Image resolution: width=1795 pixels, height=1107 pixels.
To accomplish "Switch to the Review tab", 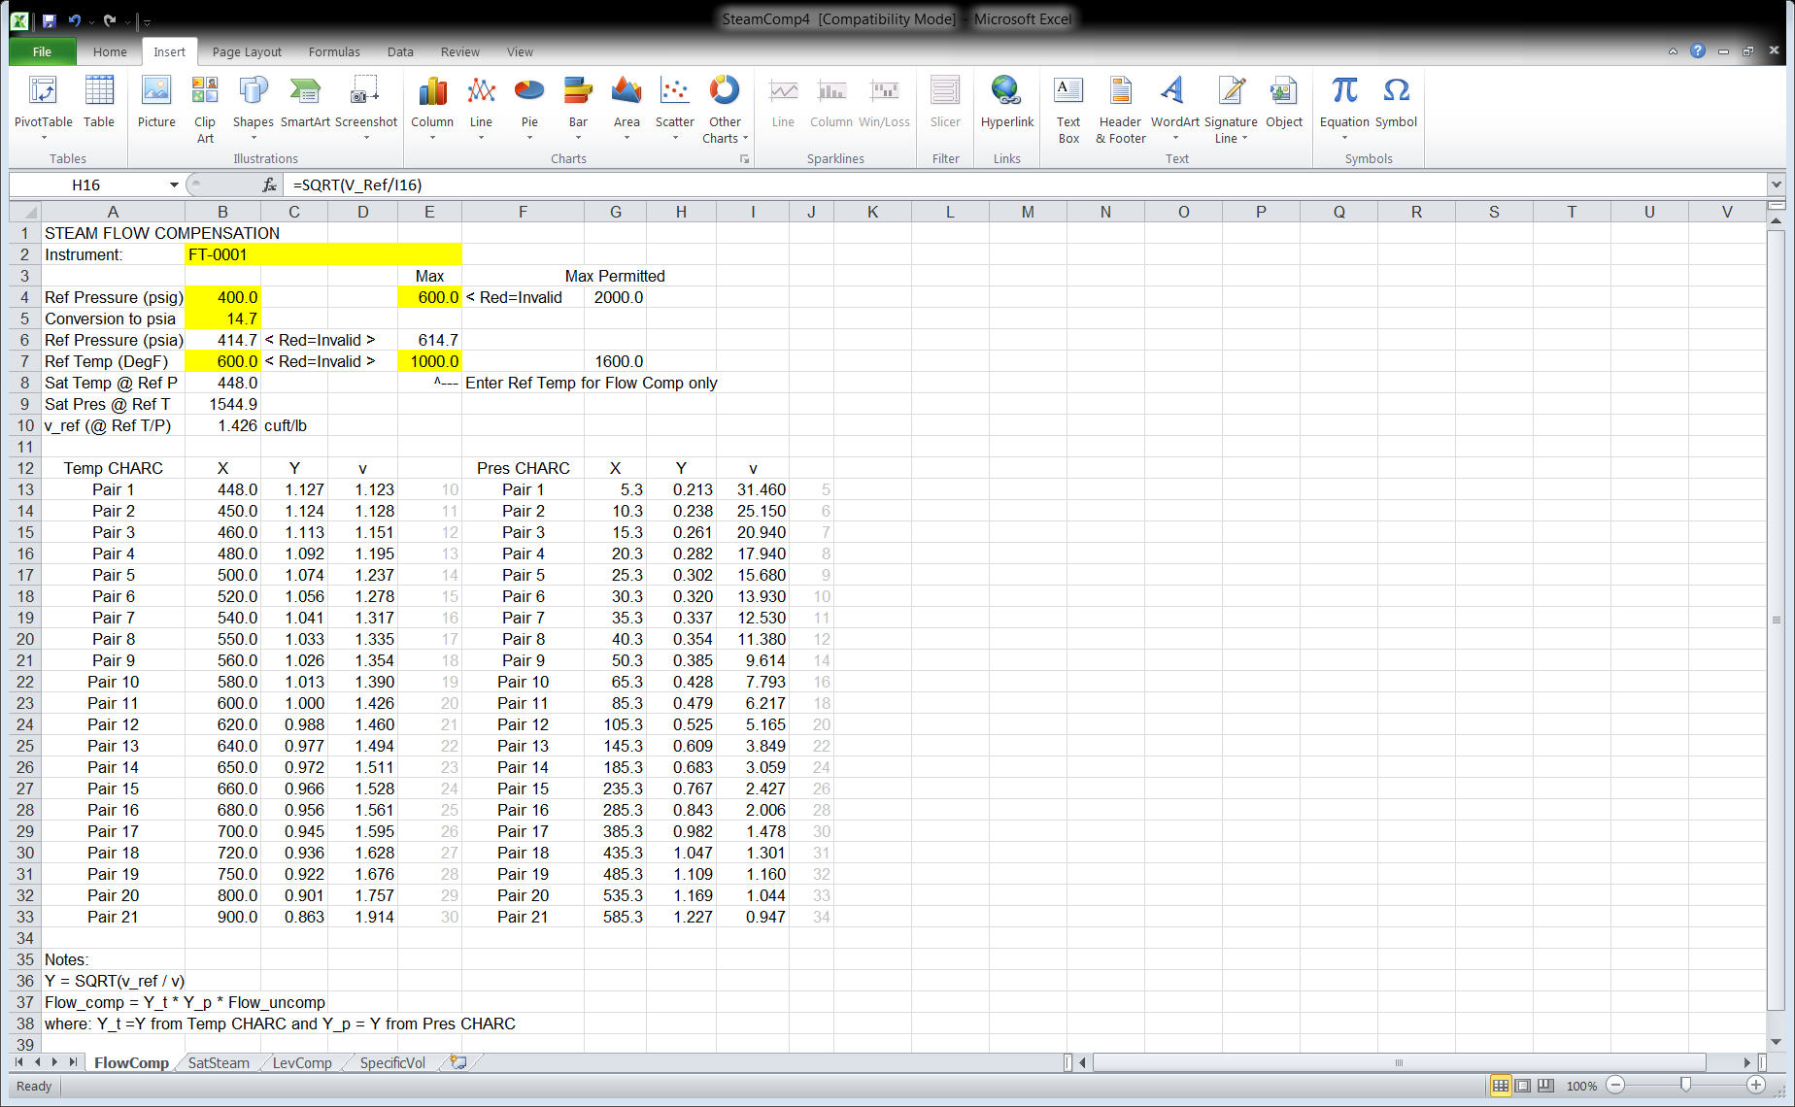I will 459,51.
